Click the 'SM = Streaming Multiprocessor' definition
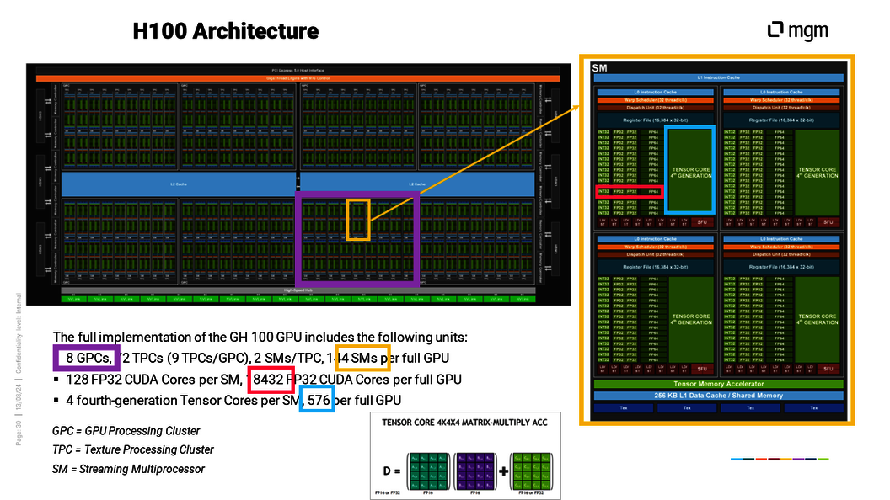The height and width of the screenshot is (500, 890). pyautogui.click(x=128, y=469)
